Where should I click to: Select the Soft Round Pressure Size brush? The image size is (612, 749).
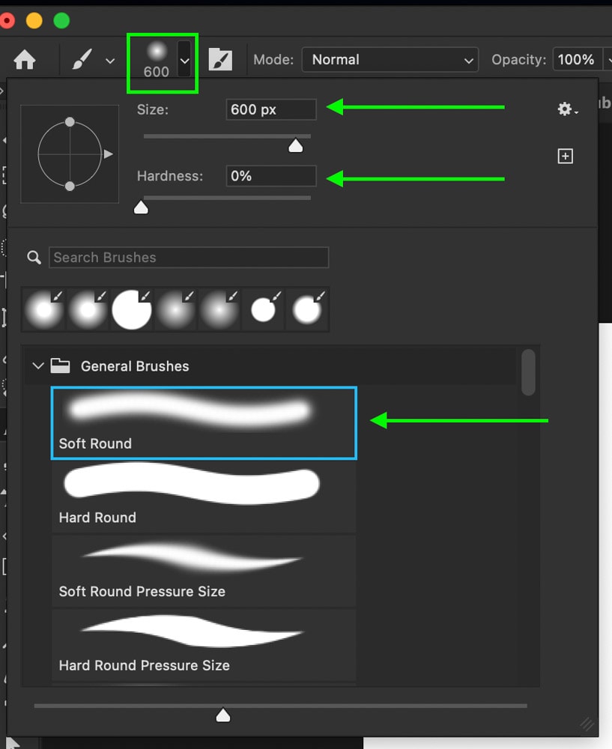pyautogui.click(x=204, y=571)
